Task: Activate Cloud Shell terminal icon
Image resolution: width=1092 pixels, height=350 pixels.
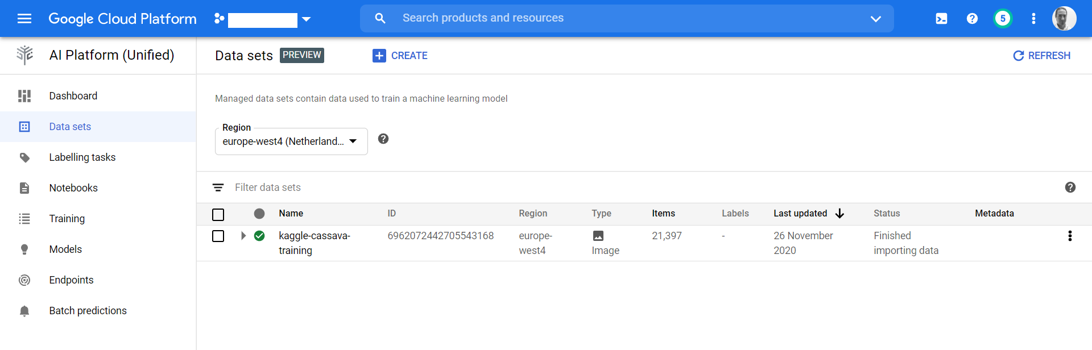Action: pyautogui.click(x=941, y=19)
